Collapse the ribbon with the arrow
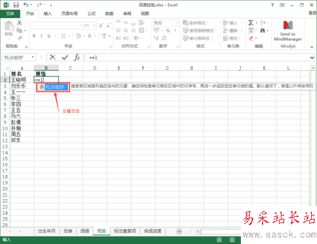The height and width of the screenshot is (244, 317). (x=312, y=47)
